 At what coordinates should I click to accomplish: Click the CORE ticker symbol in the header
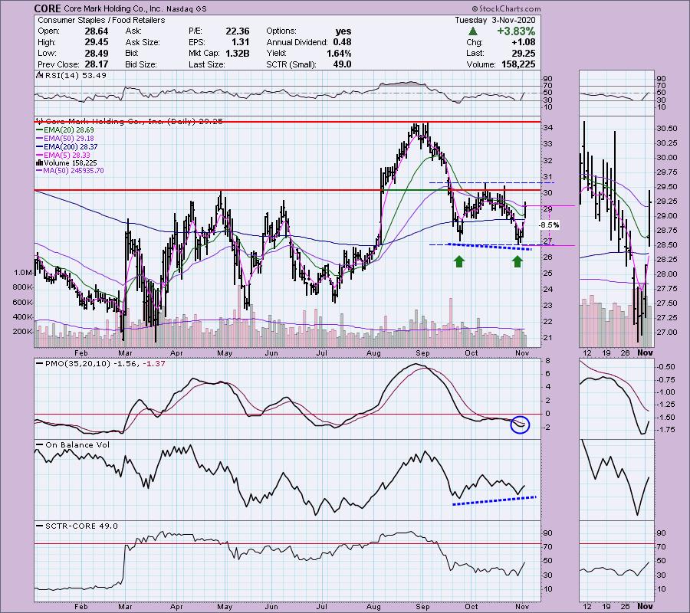point(46,8)
